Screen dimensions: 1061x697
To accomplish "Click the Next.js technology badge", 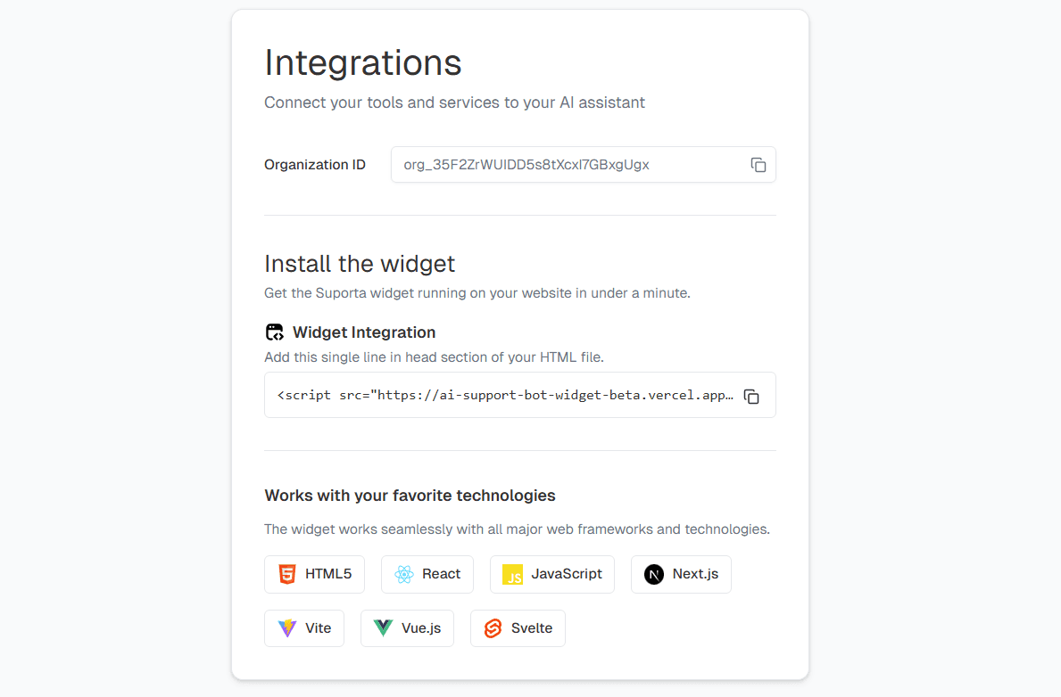I will coord(681,574).
